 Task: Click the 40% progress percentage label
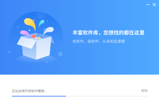point(144,91)
